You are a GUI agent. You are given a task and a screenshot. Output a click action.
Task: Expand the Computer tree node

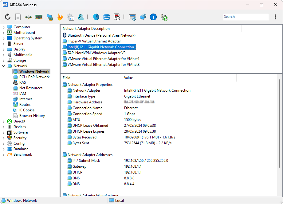point(3,27)
